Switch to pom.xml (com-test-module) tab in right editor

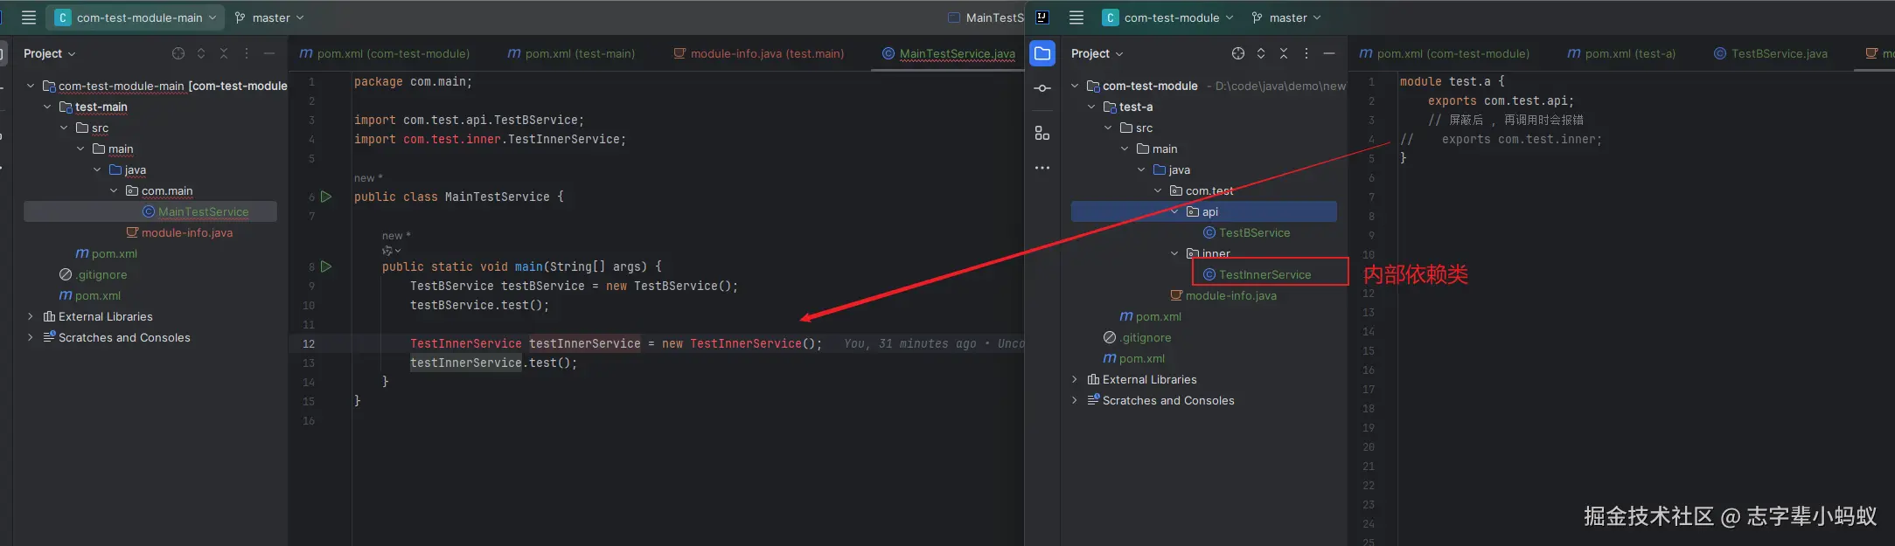coord(1445,53)
